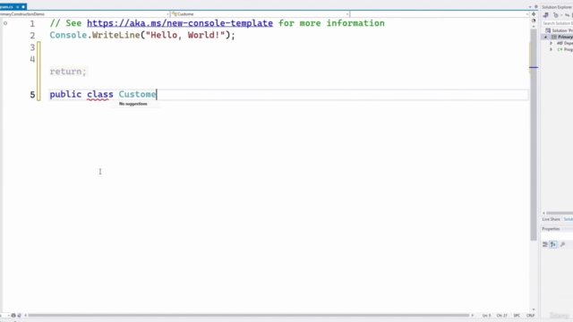Image resolution: width=573 pixels, height=322 pixels.
Task: Click the Ln 5 status indicator
Action: coord(486,316)
